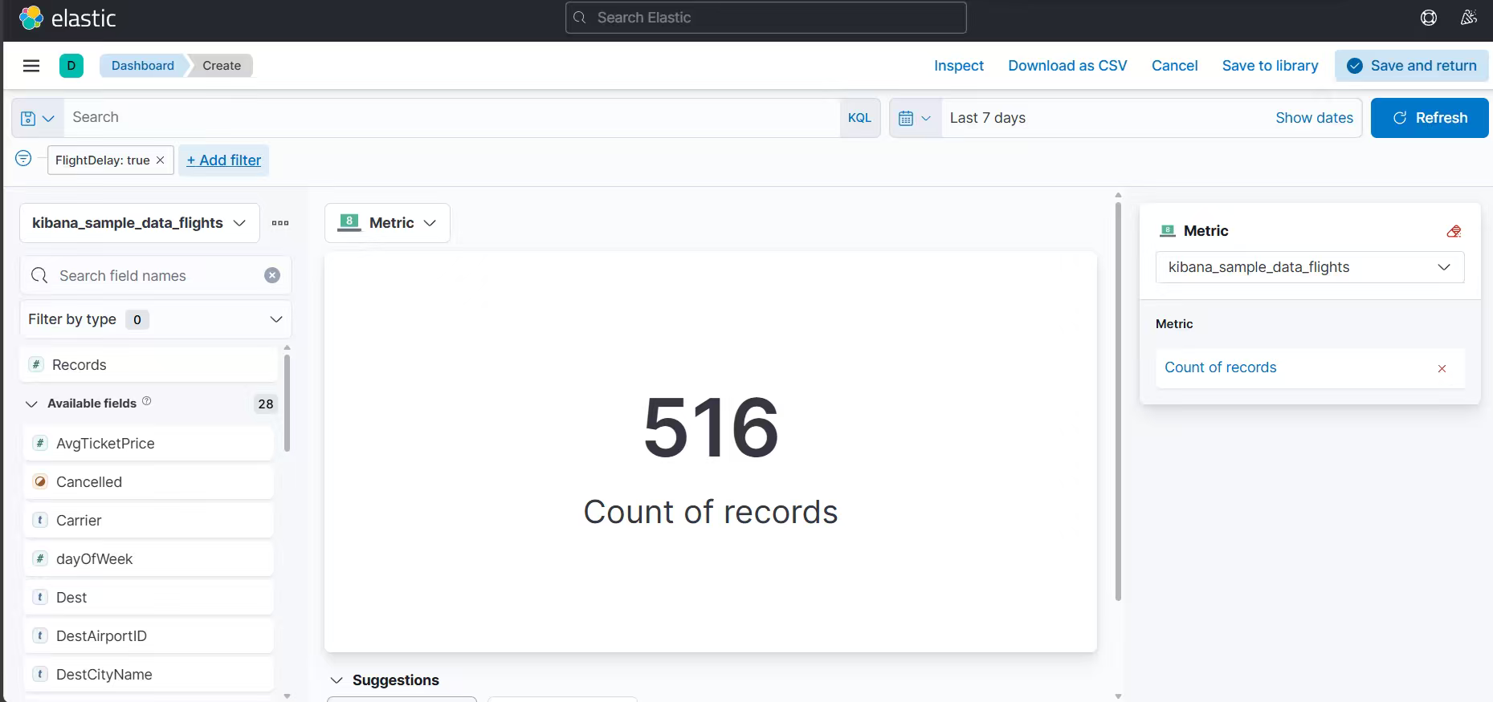
Task: Expand kibana_sample_data_flights index pattern dropdown
Action: 139,223
